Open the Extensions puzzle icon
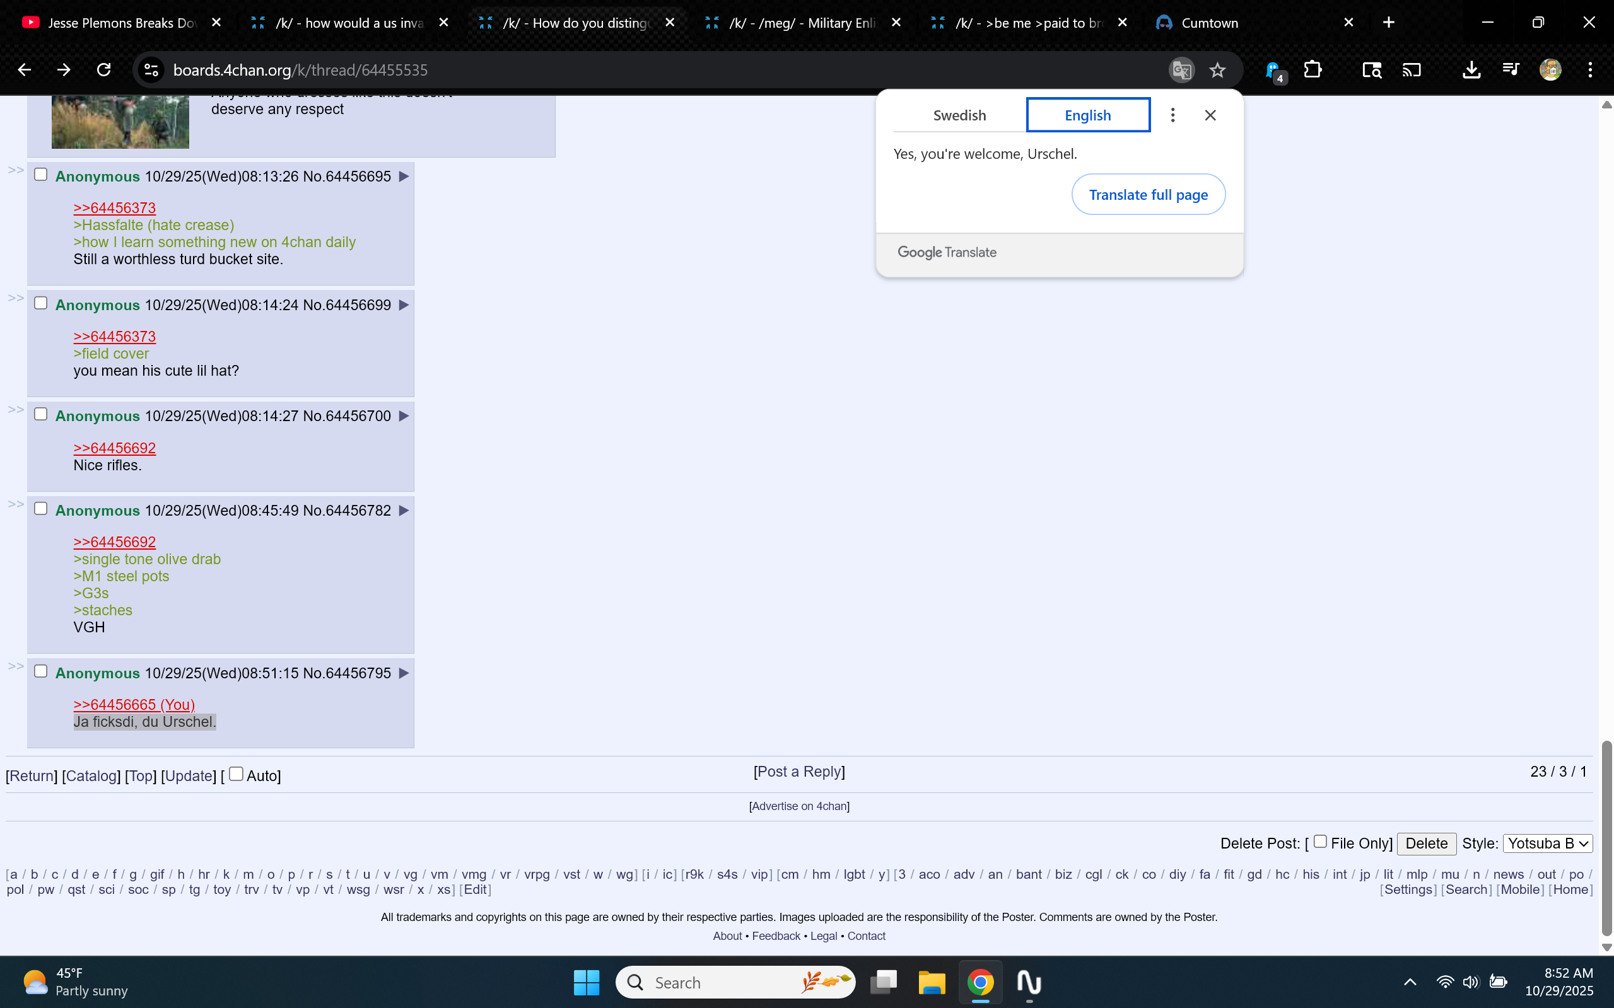The width and height of the screenshot is (1614, 1008). coord(1313,70)
